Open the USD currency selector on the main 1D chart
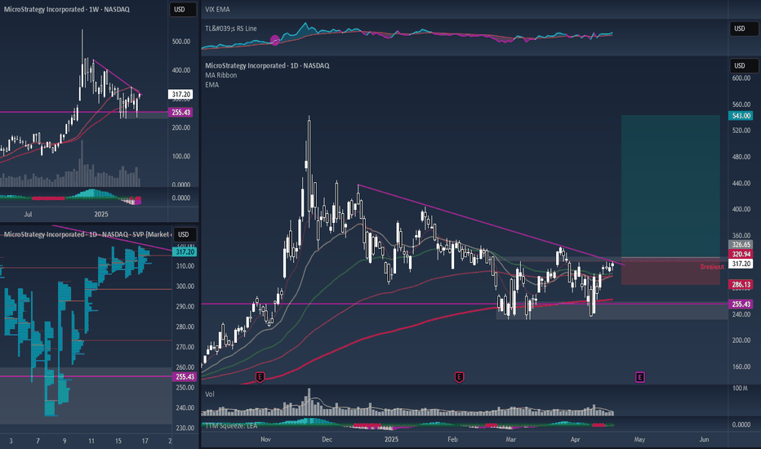 [x=744, y=65]
